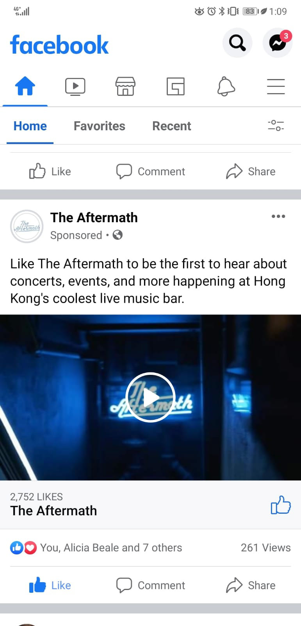The height and width of the screenshot is (626, 301).
Task: View reactions from Alicia Beale and others
Action: [96, 548]
